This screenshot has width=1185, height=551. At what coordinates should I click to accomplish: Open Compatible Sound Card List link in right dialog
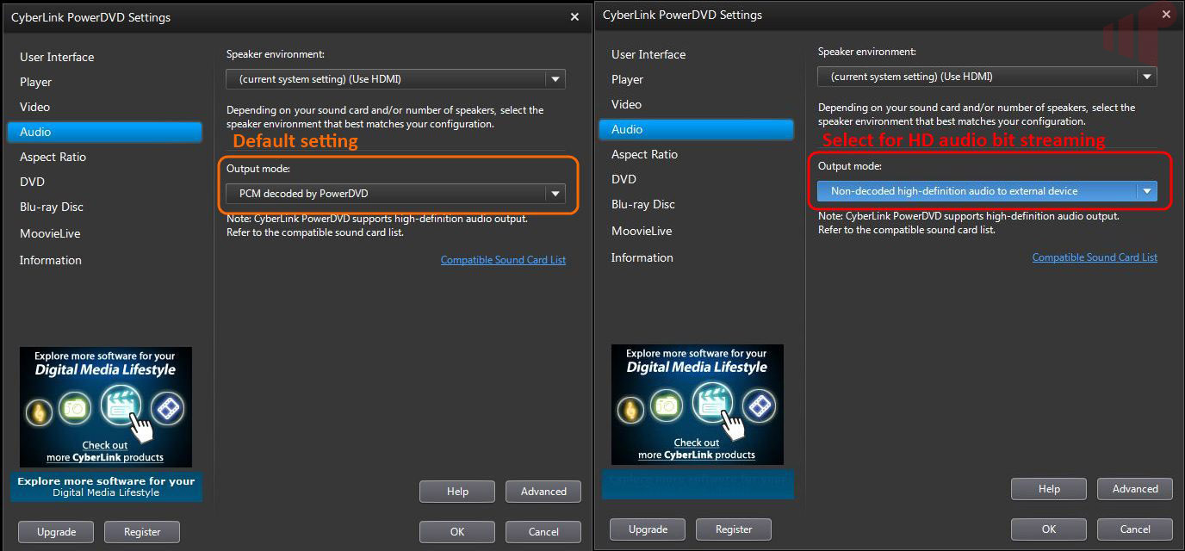(x=1095, y=257)
